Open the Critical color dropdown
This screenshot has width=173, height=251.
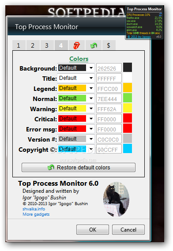click(x=76, y=119)
